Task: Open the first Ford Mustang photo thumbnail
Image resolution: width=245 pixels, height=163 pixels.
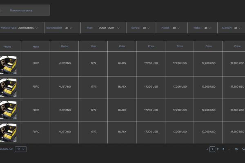Action: [x=8, y=65]
